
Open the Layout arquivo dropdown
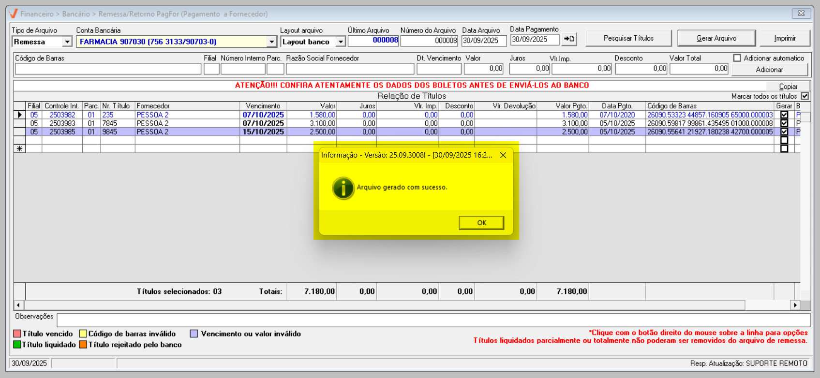(341, 42)
